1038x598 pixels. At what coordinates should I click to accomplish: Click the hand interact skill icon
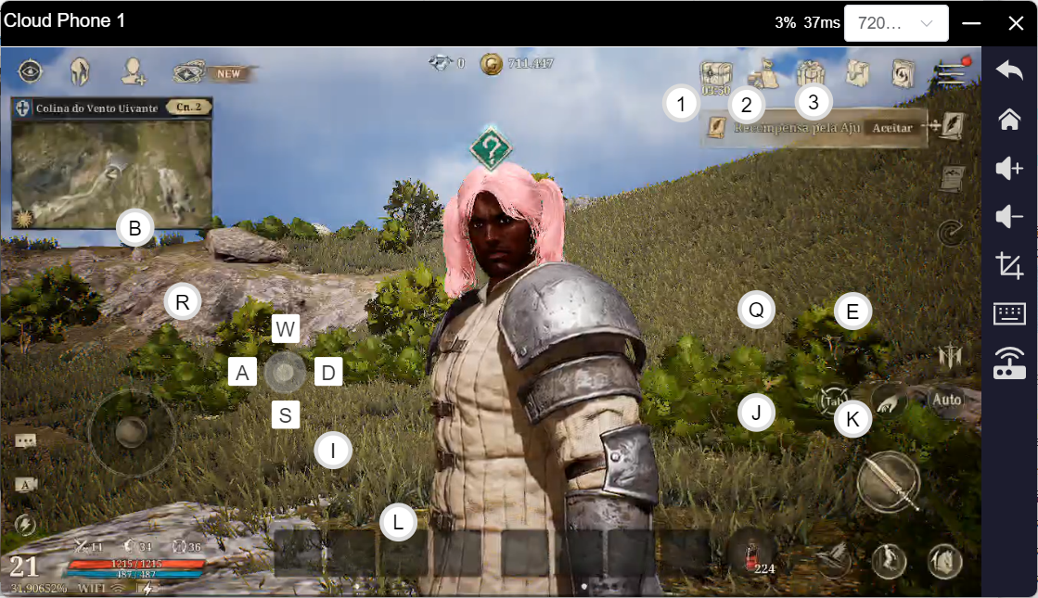click(x=888, y=401)
